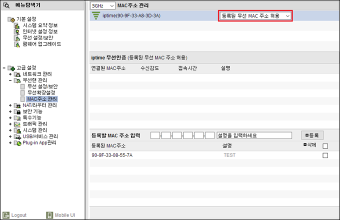Click the last MAC address octet field
The image size is (340, 220).
click(x=209, y=135)
